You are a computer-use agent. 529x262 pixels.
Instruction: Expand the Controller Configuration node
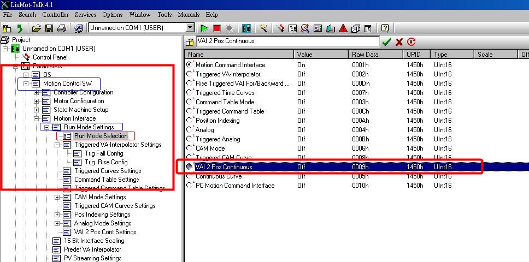[37, 92]
